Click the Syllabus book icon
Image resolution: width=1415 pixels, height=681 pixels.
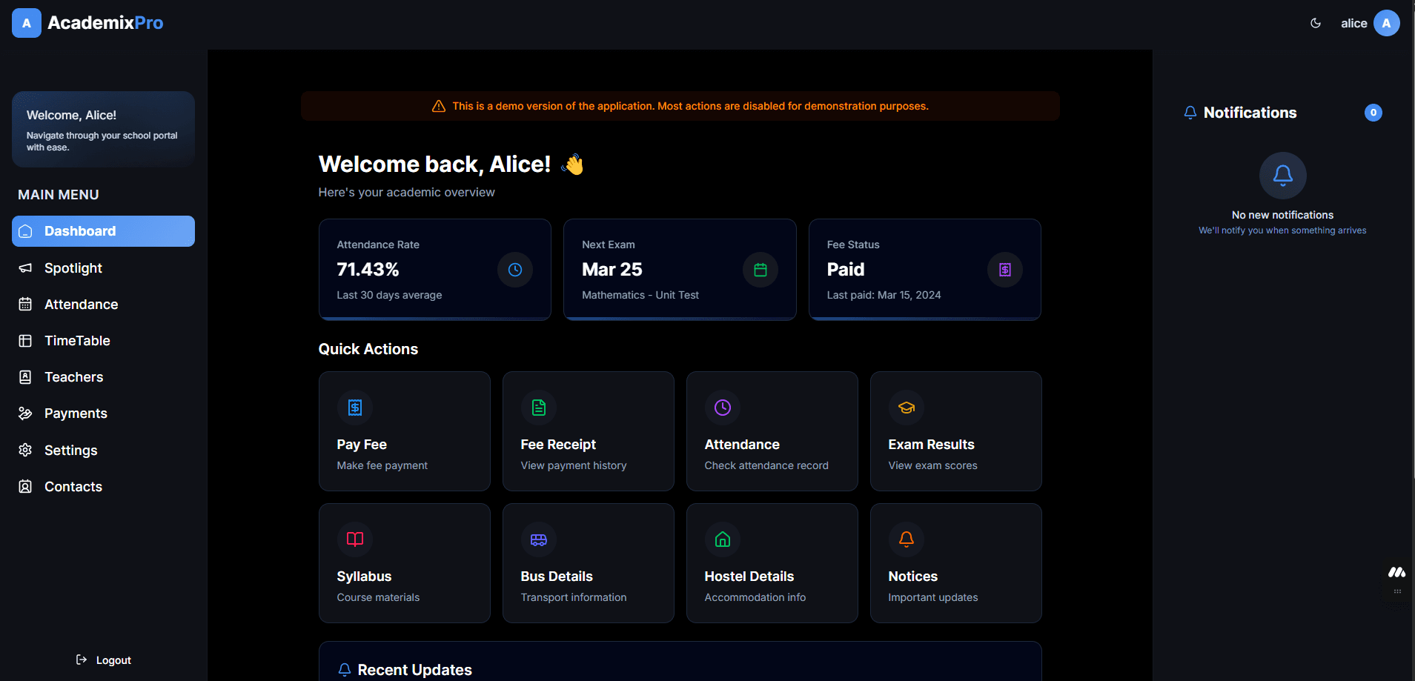point(354,539)
